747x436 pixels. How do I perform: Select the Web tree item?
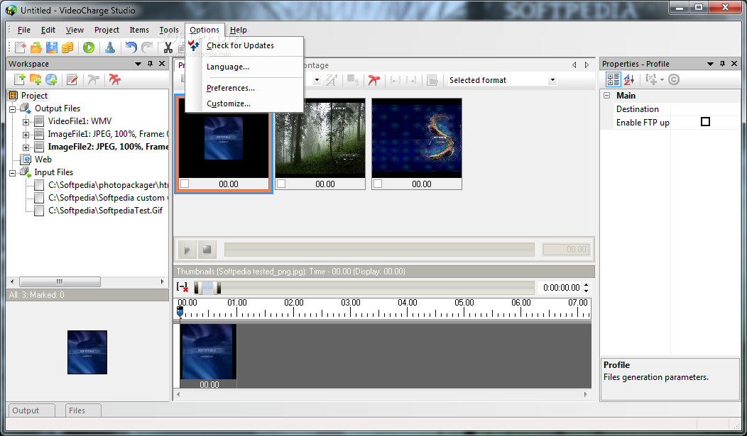click(43, 160)
